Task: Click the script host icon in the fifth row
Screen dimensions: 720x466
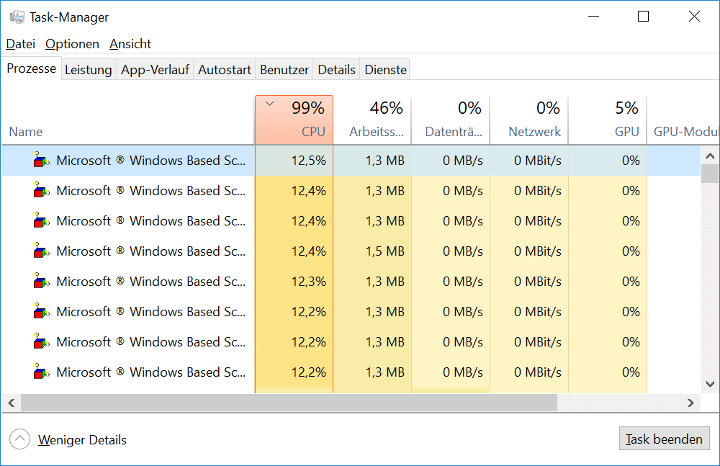Action: pos(42,282)
